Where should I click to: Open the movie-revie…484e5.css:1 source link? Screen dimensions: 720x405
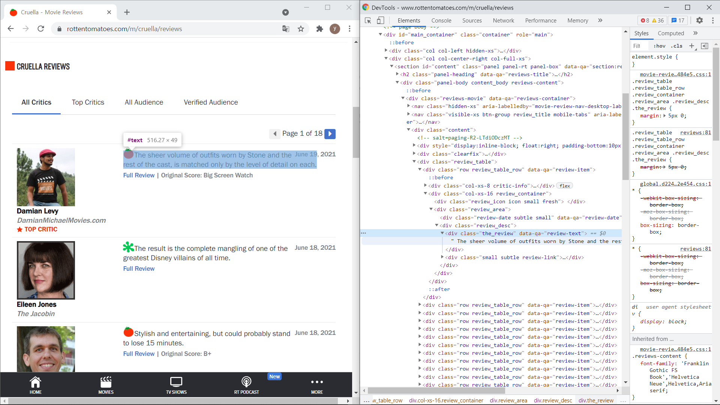[x=675, y=74]
